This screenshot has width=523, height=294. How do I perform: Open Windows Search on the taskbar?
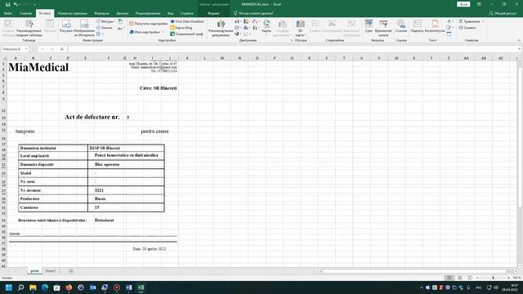[20, 287]
